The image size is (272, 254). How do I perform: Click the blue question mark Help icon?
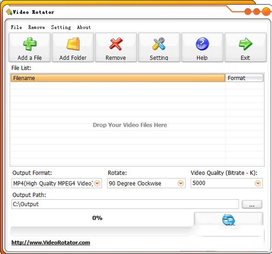pyautogui.click(x=202, y=44)
